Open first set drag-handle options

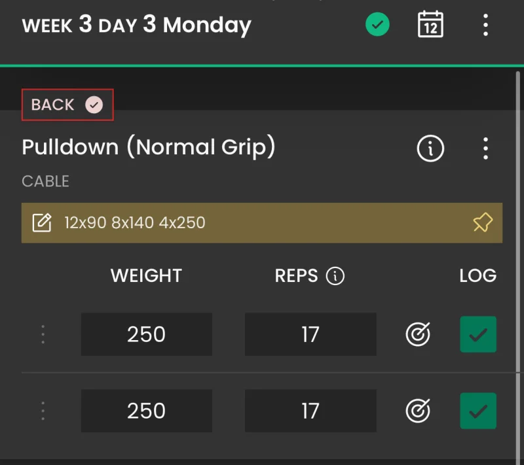tap(43, 334)
